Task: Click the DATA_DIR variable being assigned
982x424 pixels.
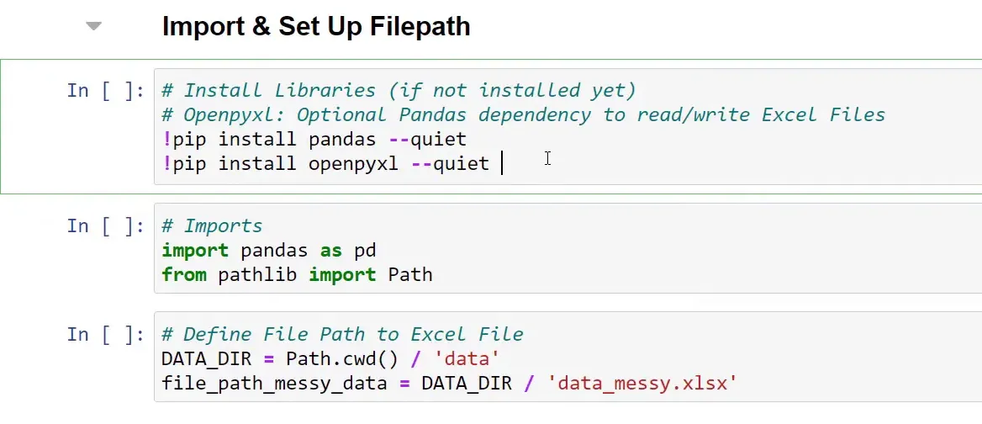Action: pyautogui.click(x=206, y=359)
